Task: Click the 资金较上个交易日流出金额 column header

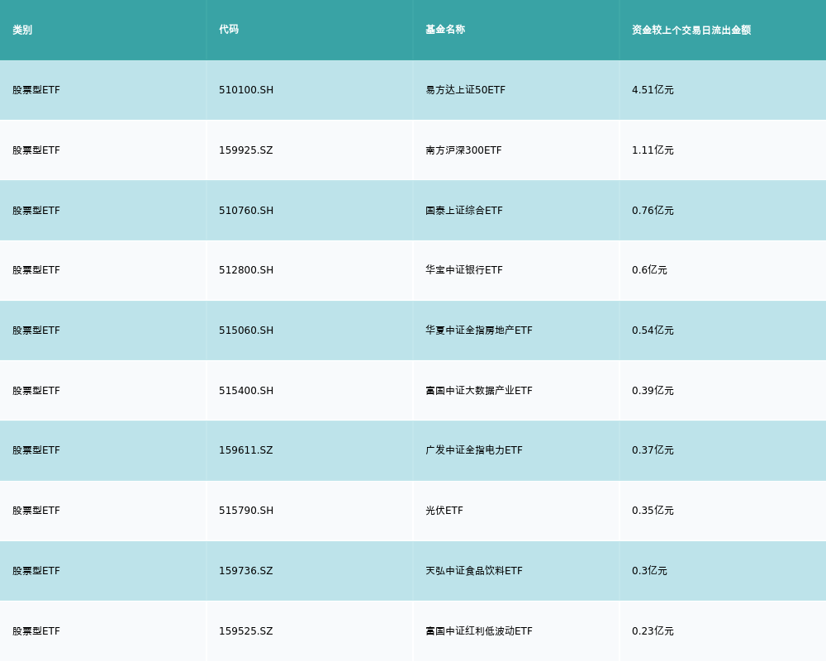Action: 691,30
